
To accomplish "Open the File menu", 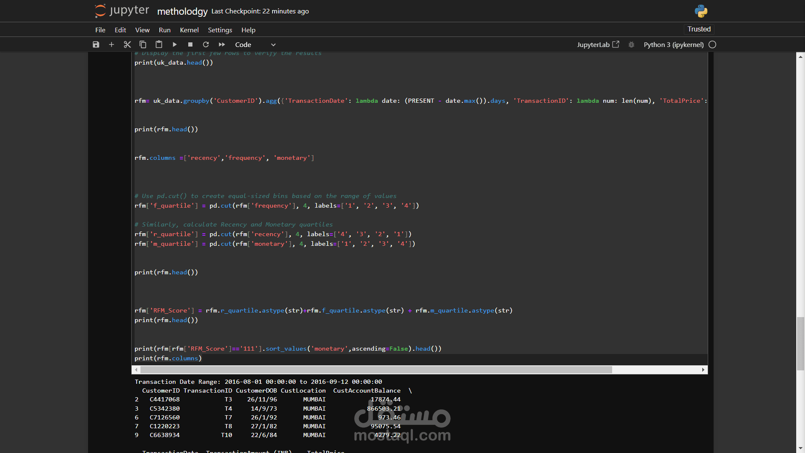I will click(100, 30).
